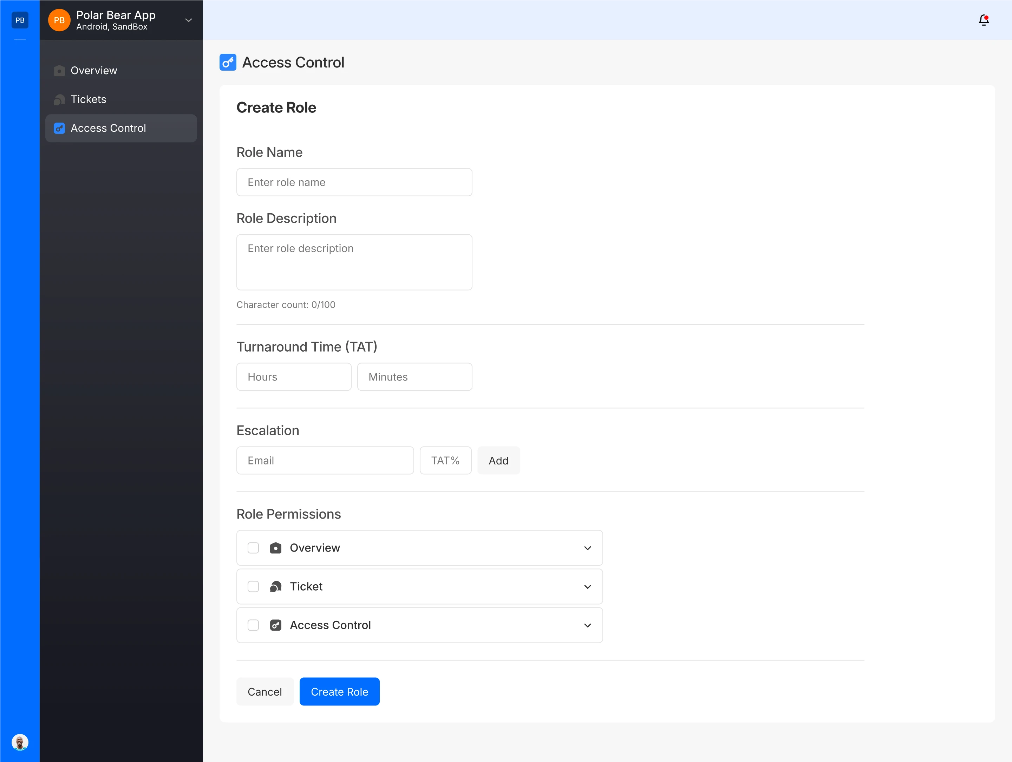Click the Ticket permission row icon
This screenshot has height=762, width=1012.
click(x=275, y=587)
